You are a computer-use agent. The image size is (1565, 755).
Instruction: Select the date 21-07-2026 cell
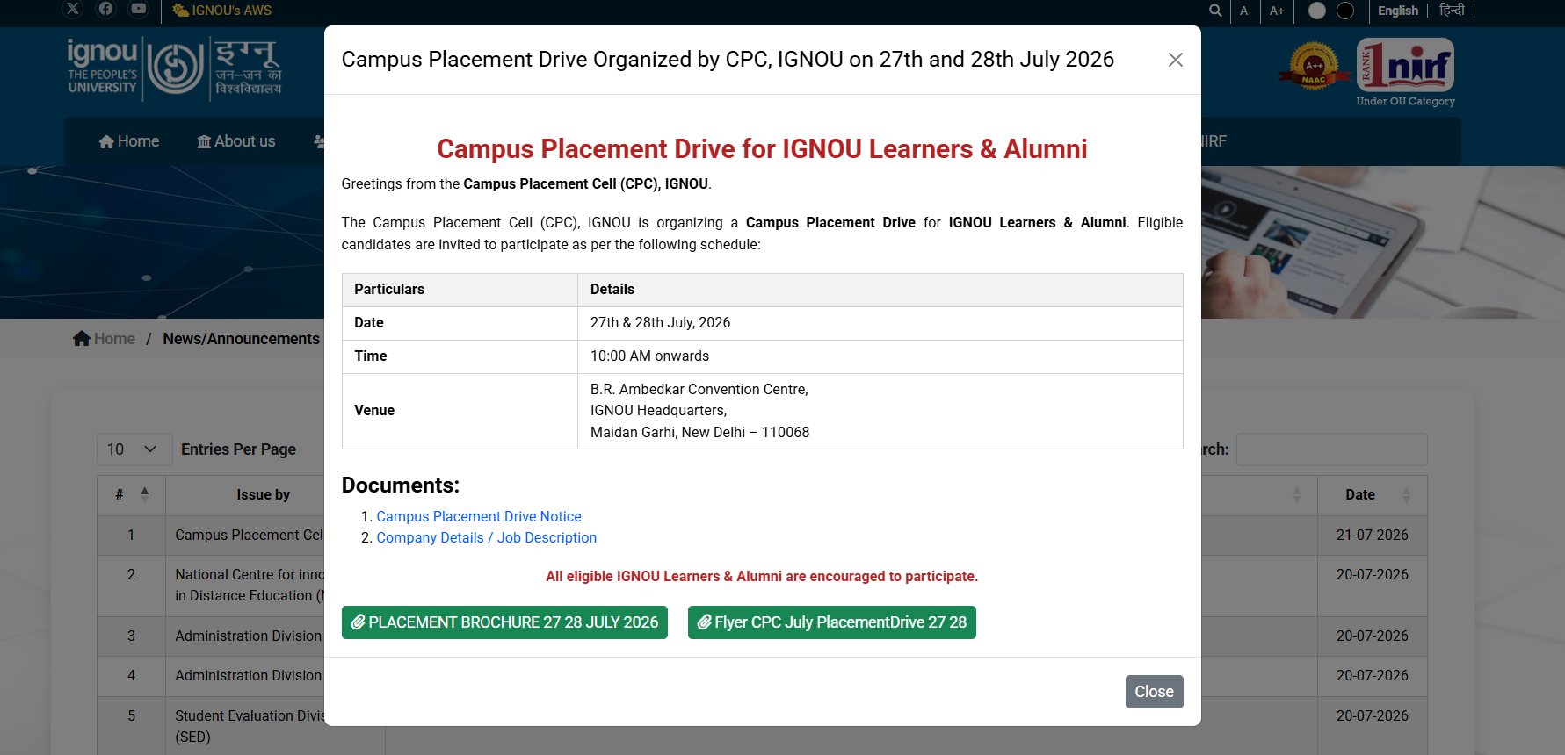pos(1372,536)
